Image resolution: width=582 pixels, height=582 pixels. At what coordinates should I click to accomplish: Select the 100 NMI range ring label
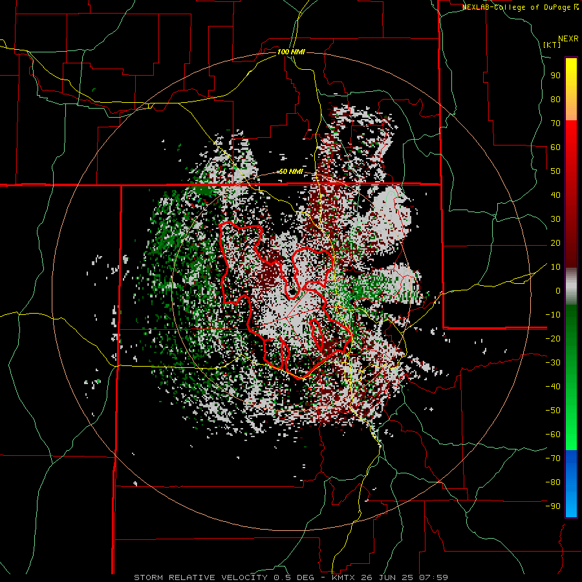[x=291, y=52]
